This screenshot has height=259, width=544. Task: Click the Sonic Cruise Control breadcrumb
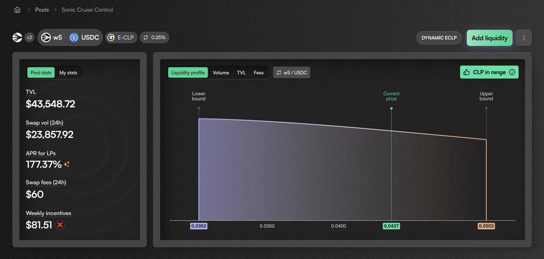click(87, 10)
